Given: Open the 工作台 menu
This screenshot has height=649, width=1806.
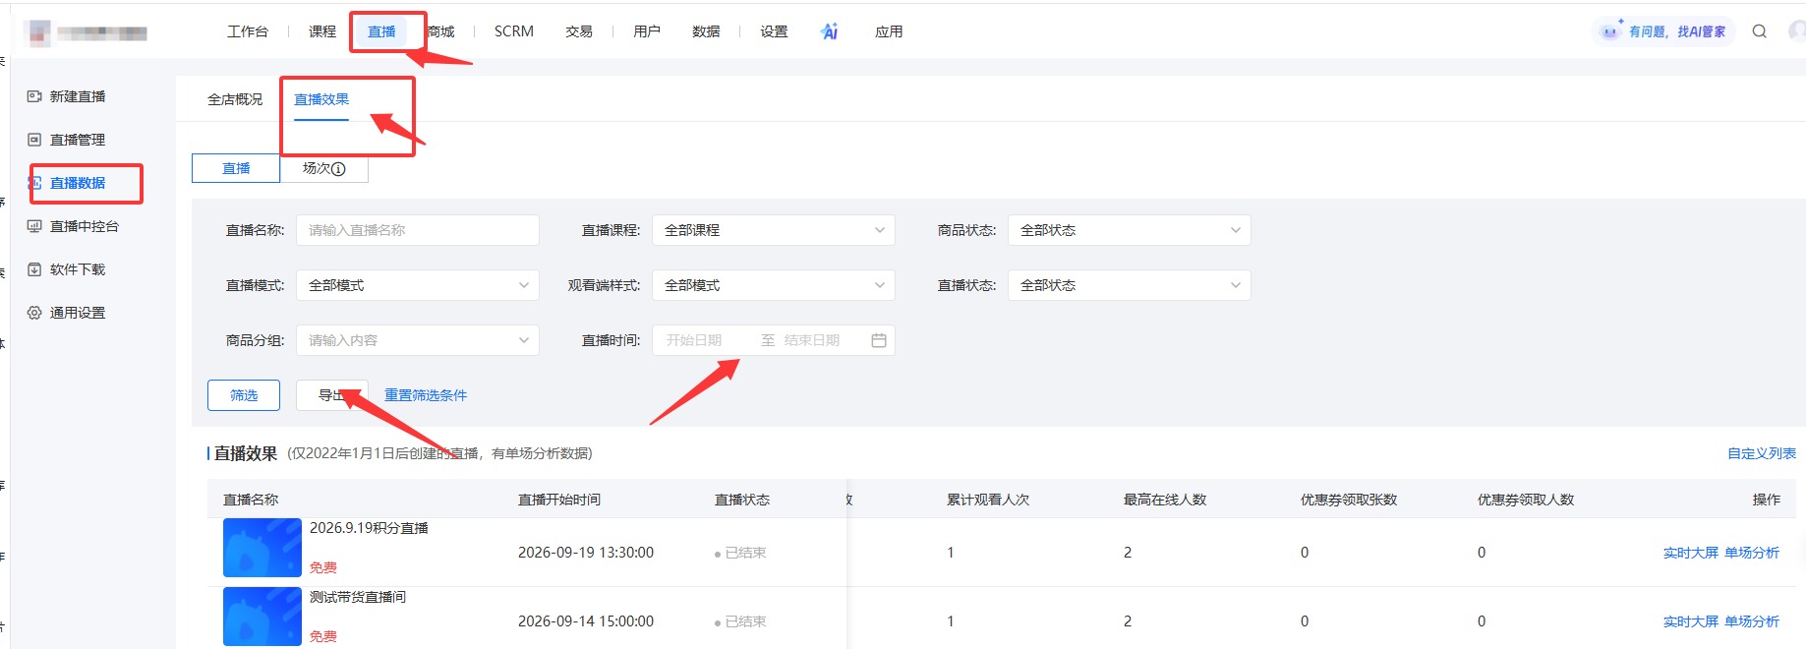Looking at the screenshot, I should [248, 31].
